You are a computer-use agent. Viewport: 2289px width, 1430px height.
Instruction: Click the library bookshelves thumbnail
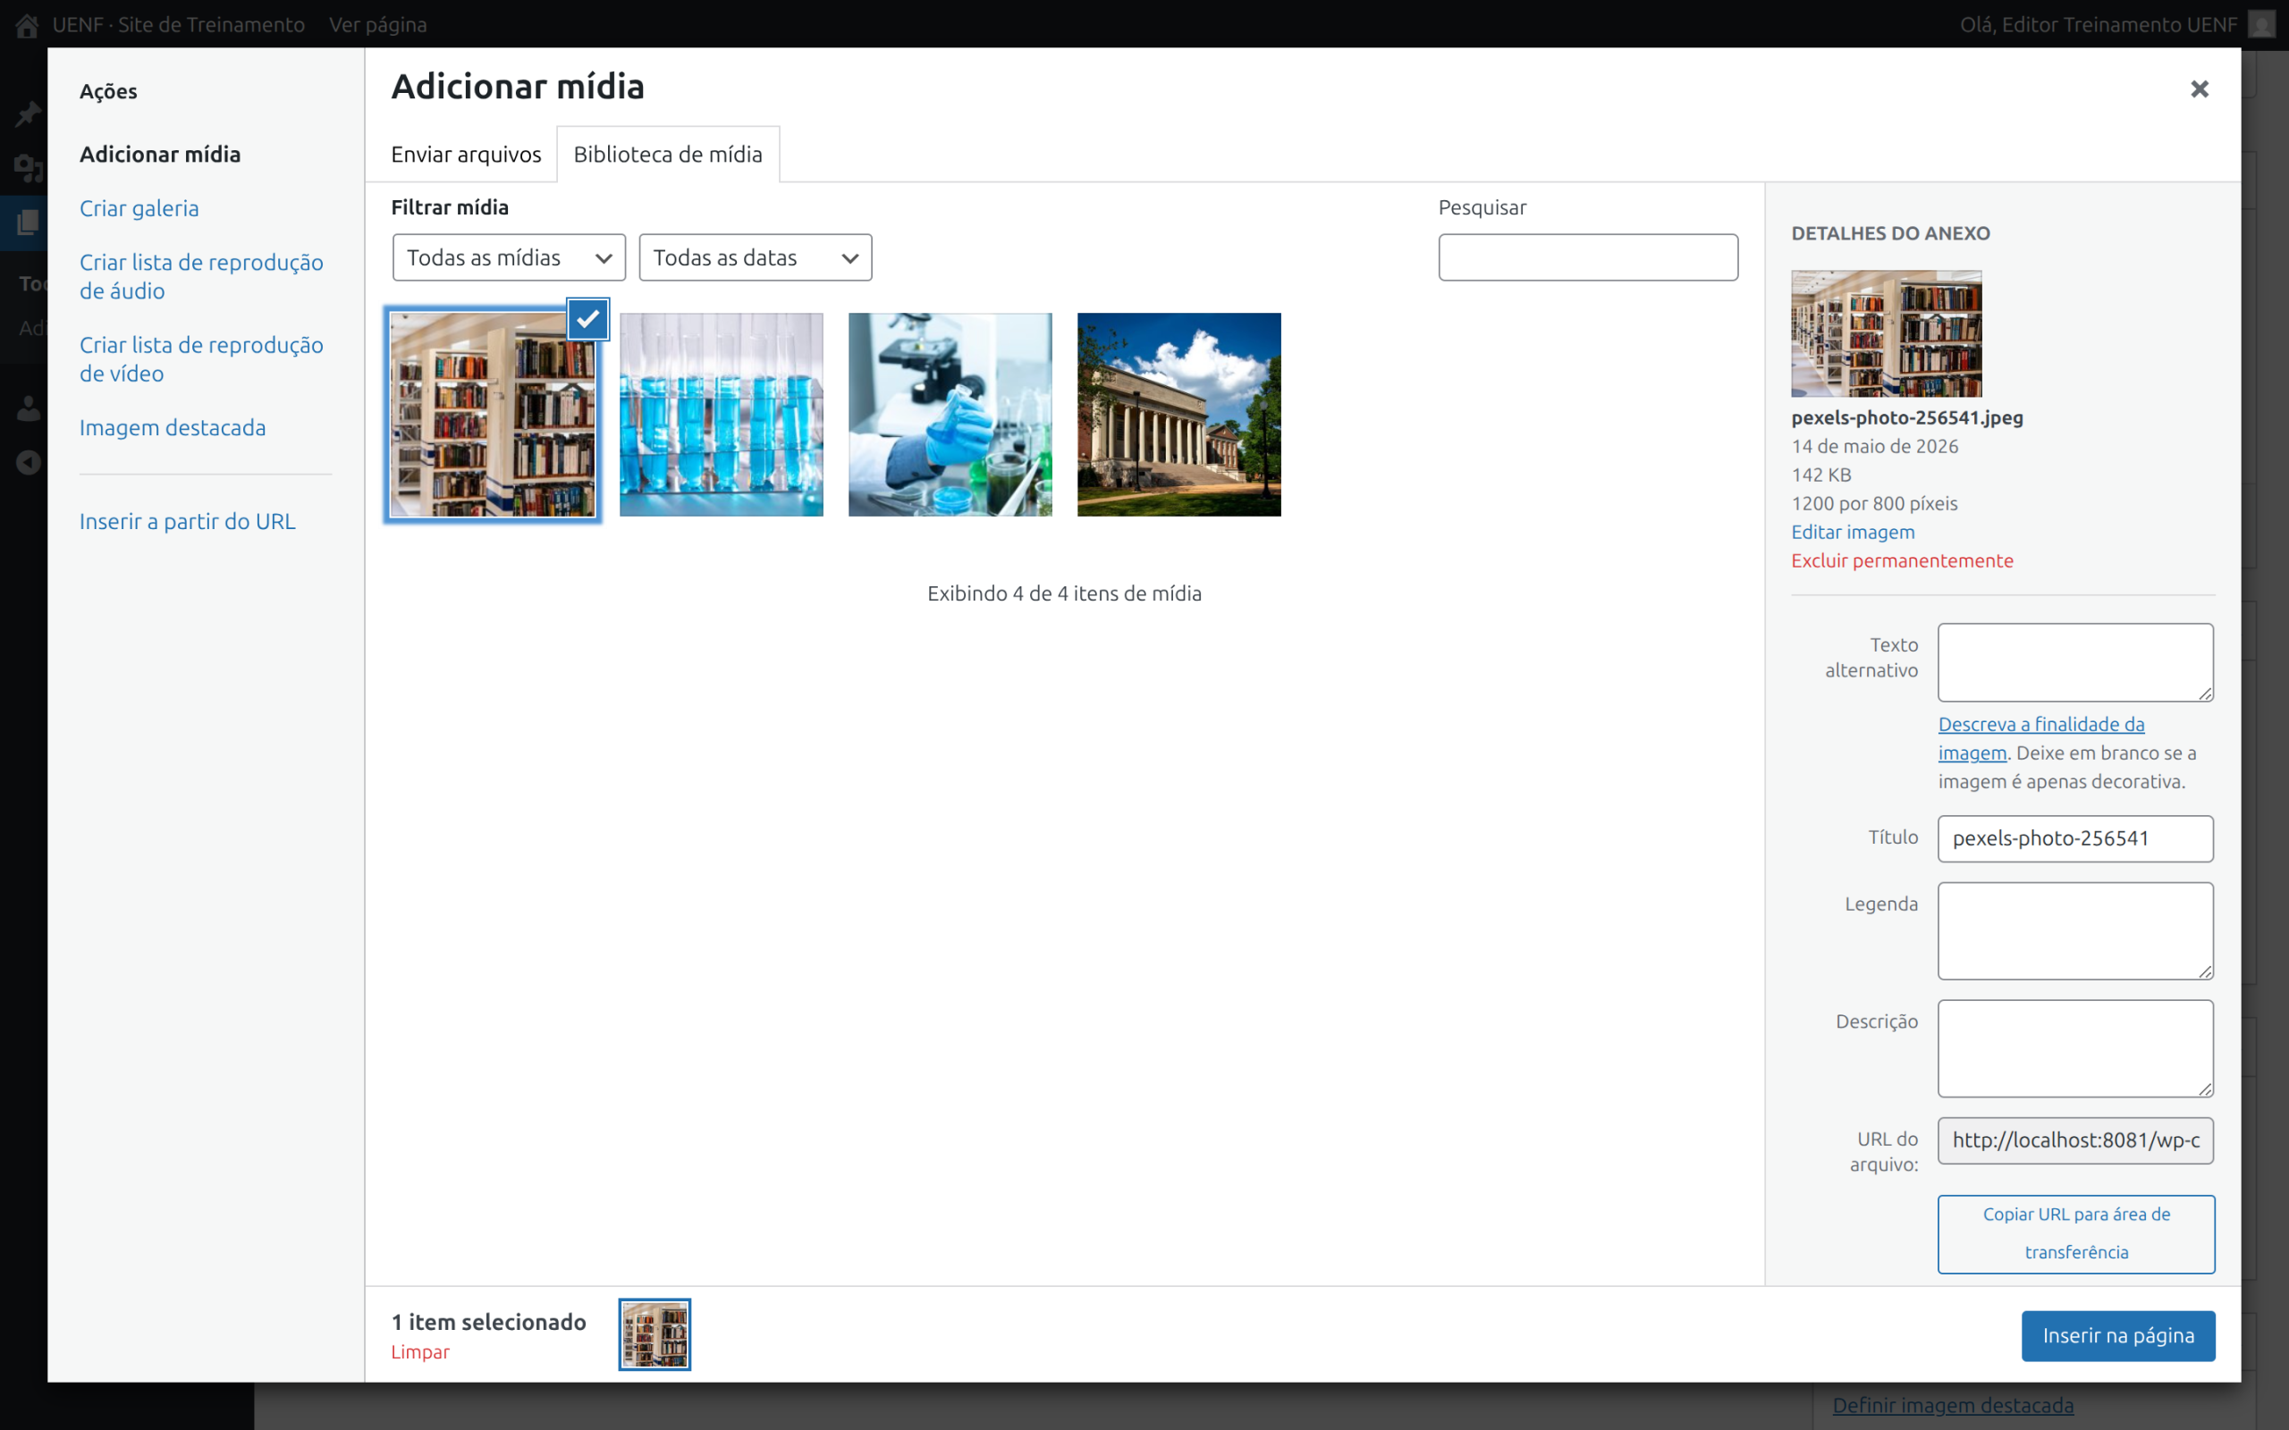[493, 414]
